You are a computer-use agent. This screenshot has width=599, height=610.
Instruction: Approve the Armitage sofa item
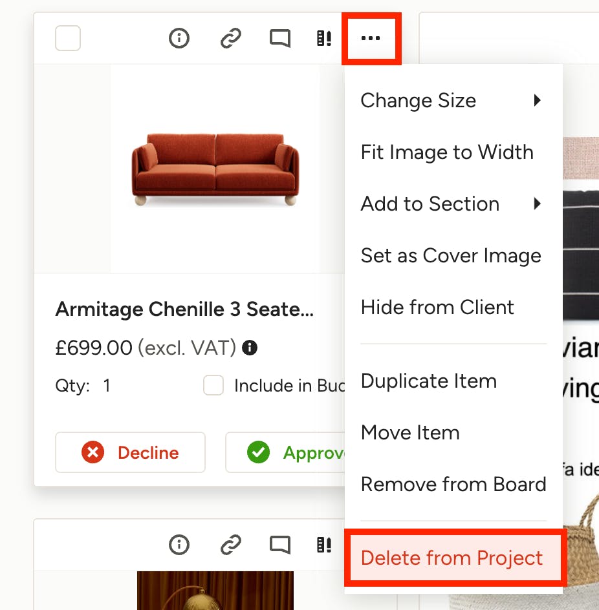click(x=285, y=452)
